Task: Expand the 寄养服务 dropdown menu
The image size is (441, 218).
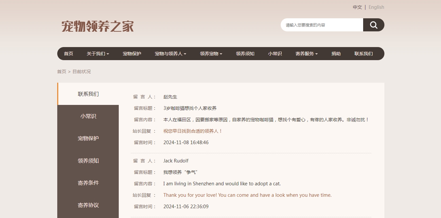Action: click(x=306, y=54)
